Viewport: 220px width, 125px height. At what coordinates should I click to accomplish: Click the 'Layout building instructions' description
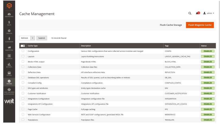92,56
